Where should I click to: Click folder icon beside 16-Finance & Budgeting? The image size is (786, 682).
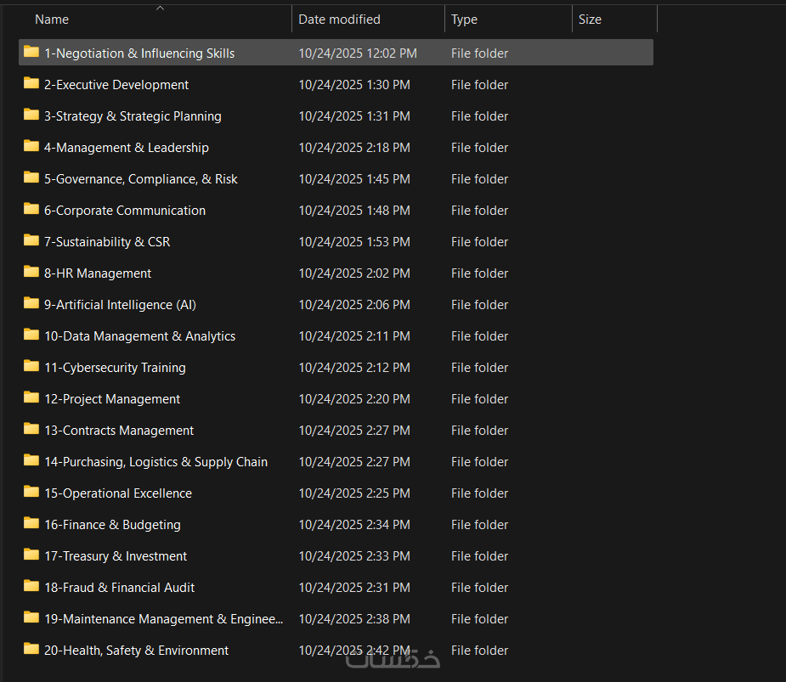point(31,524)
